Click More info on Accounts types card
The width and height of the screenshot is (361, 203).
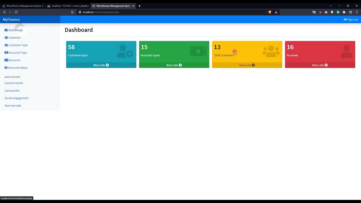coord(174,65)
